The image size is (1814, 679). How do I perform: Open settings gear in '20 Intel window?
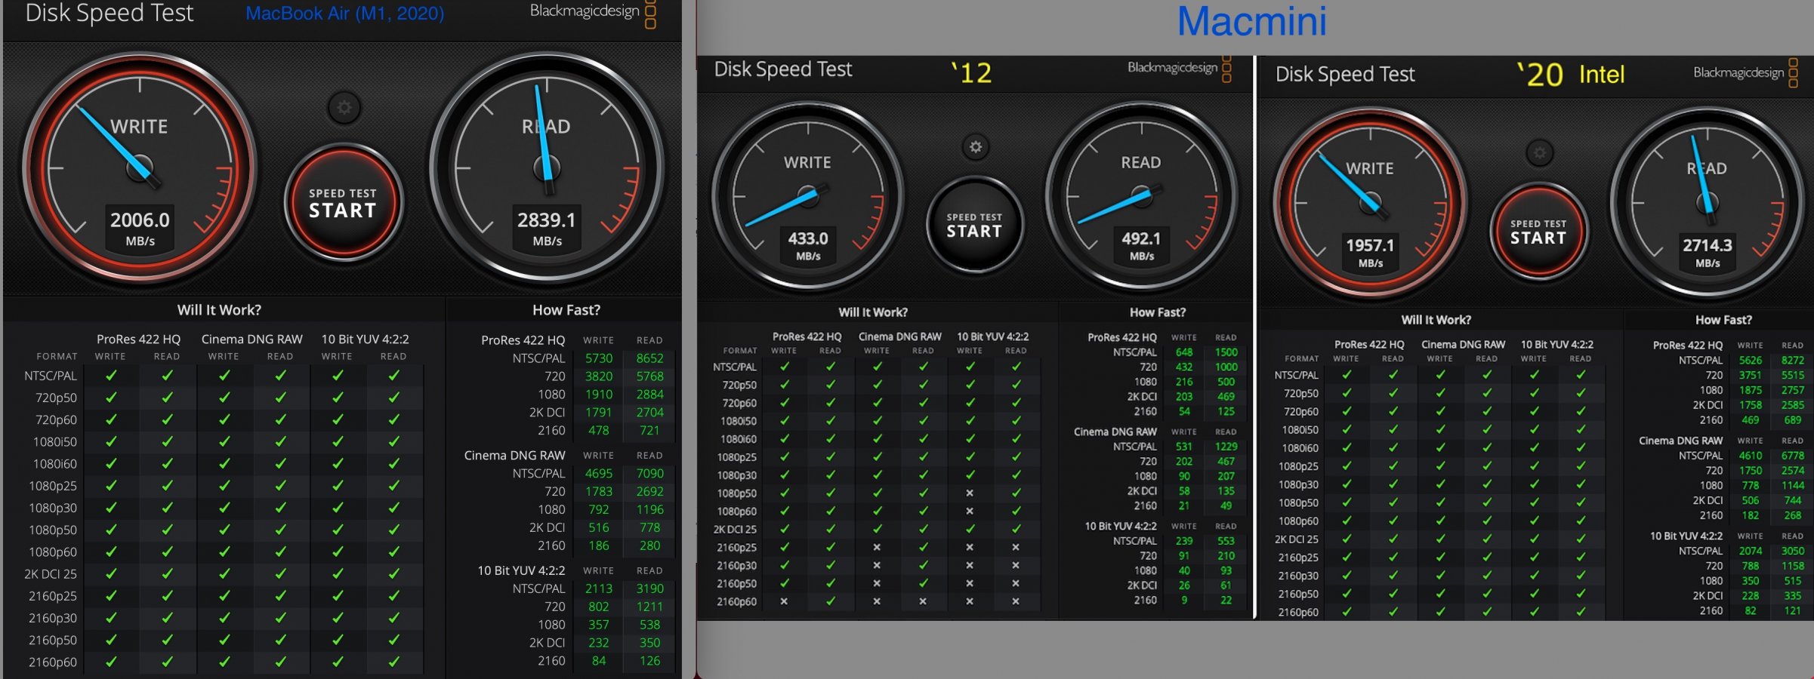[x=1540, y=153]
